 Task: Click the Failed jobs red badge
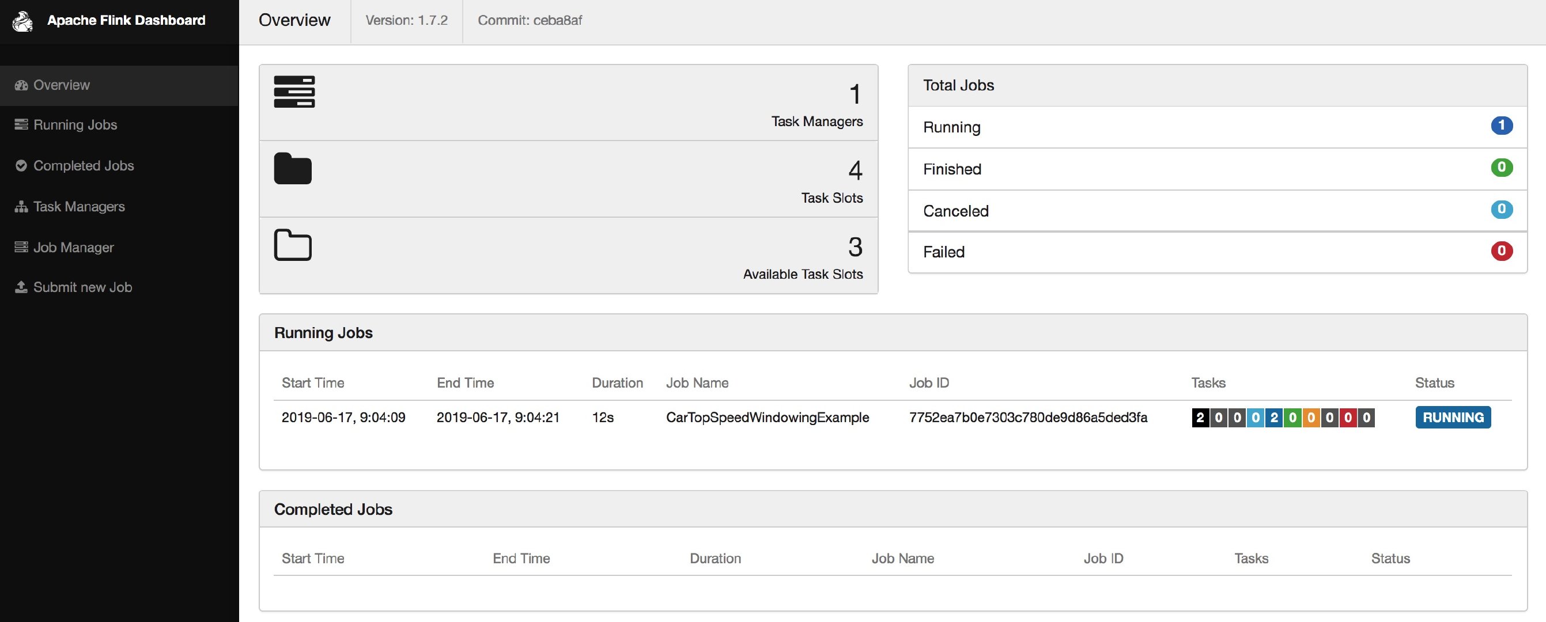point(1502,251)
